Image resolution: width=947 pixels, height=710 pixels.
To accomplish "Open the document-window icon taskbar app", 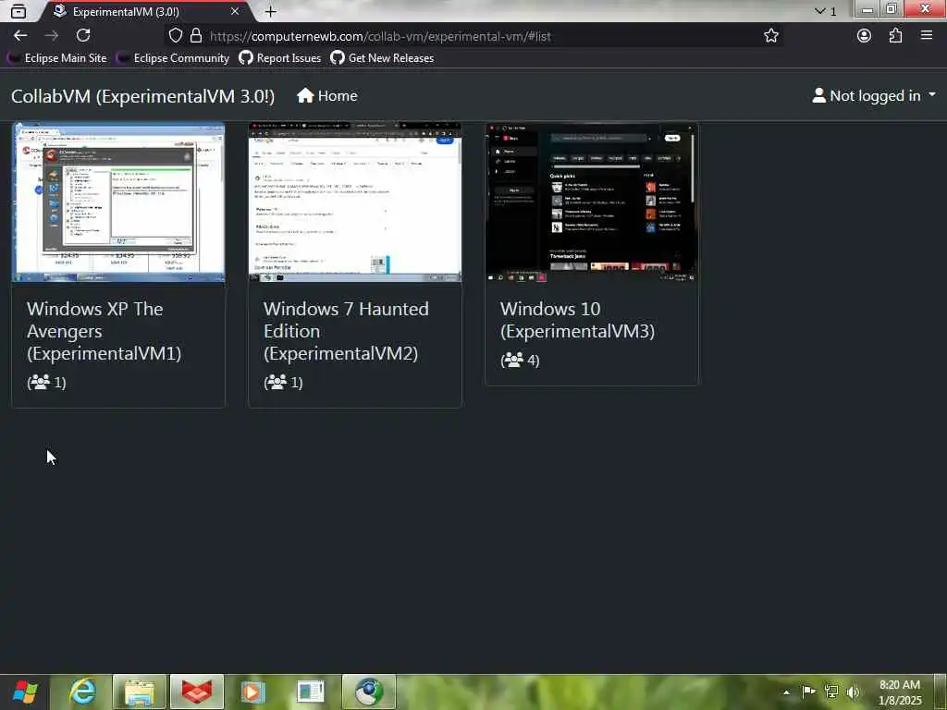I will tap(311, 692).
